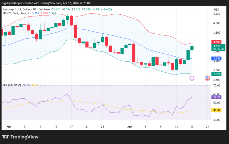The image size is (229, 144).
Task: Click the red 3.580 upper band price label
Action: 217,42
